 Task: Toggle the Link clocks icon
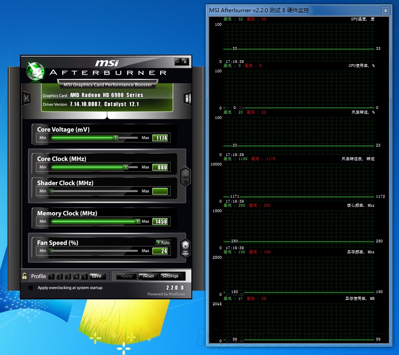(185, 176)
